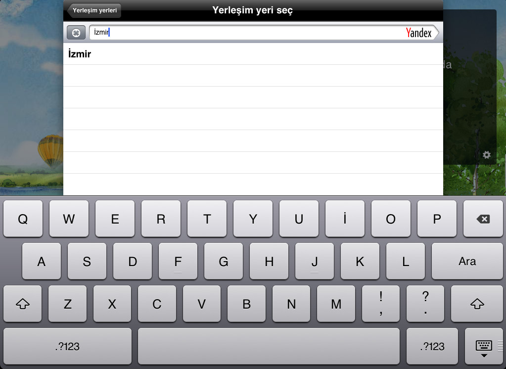Toggle the right shift arrow key
506x369 pixels.
(x=477, y=304)
